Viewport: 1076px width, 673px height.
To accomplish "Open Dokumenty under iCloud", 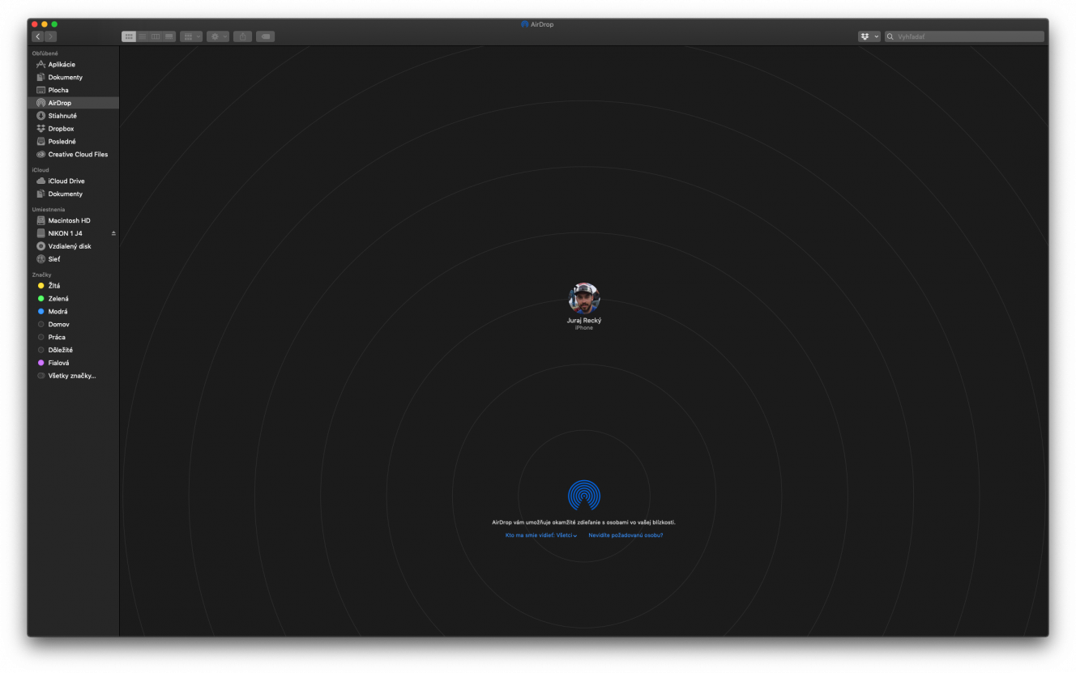I will point(74,194).
